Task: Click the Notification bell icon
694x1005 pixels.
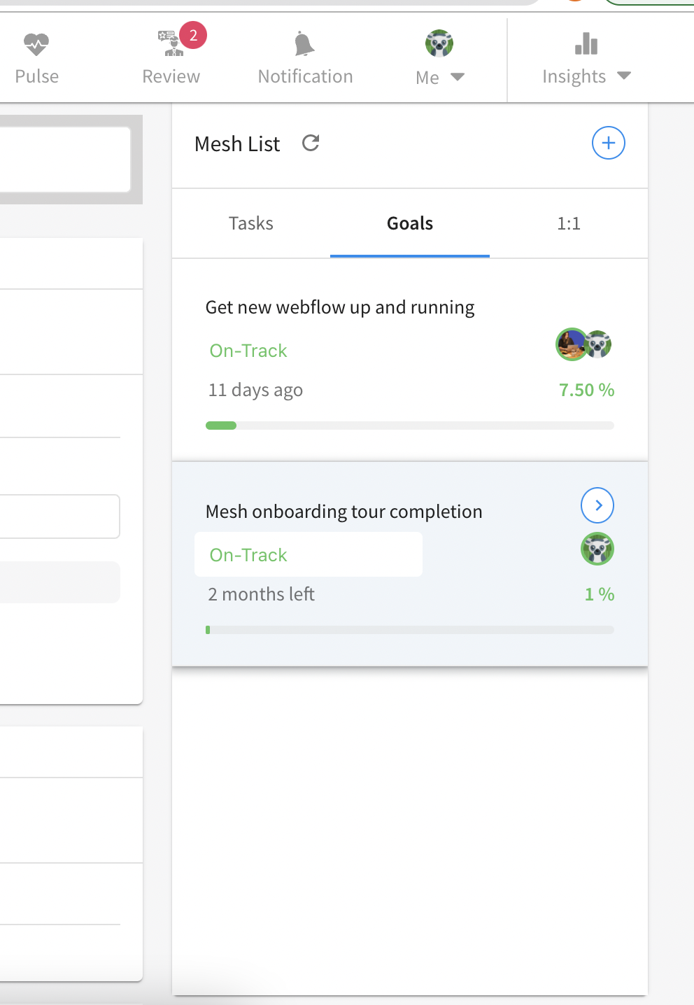Action: 304,45
